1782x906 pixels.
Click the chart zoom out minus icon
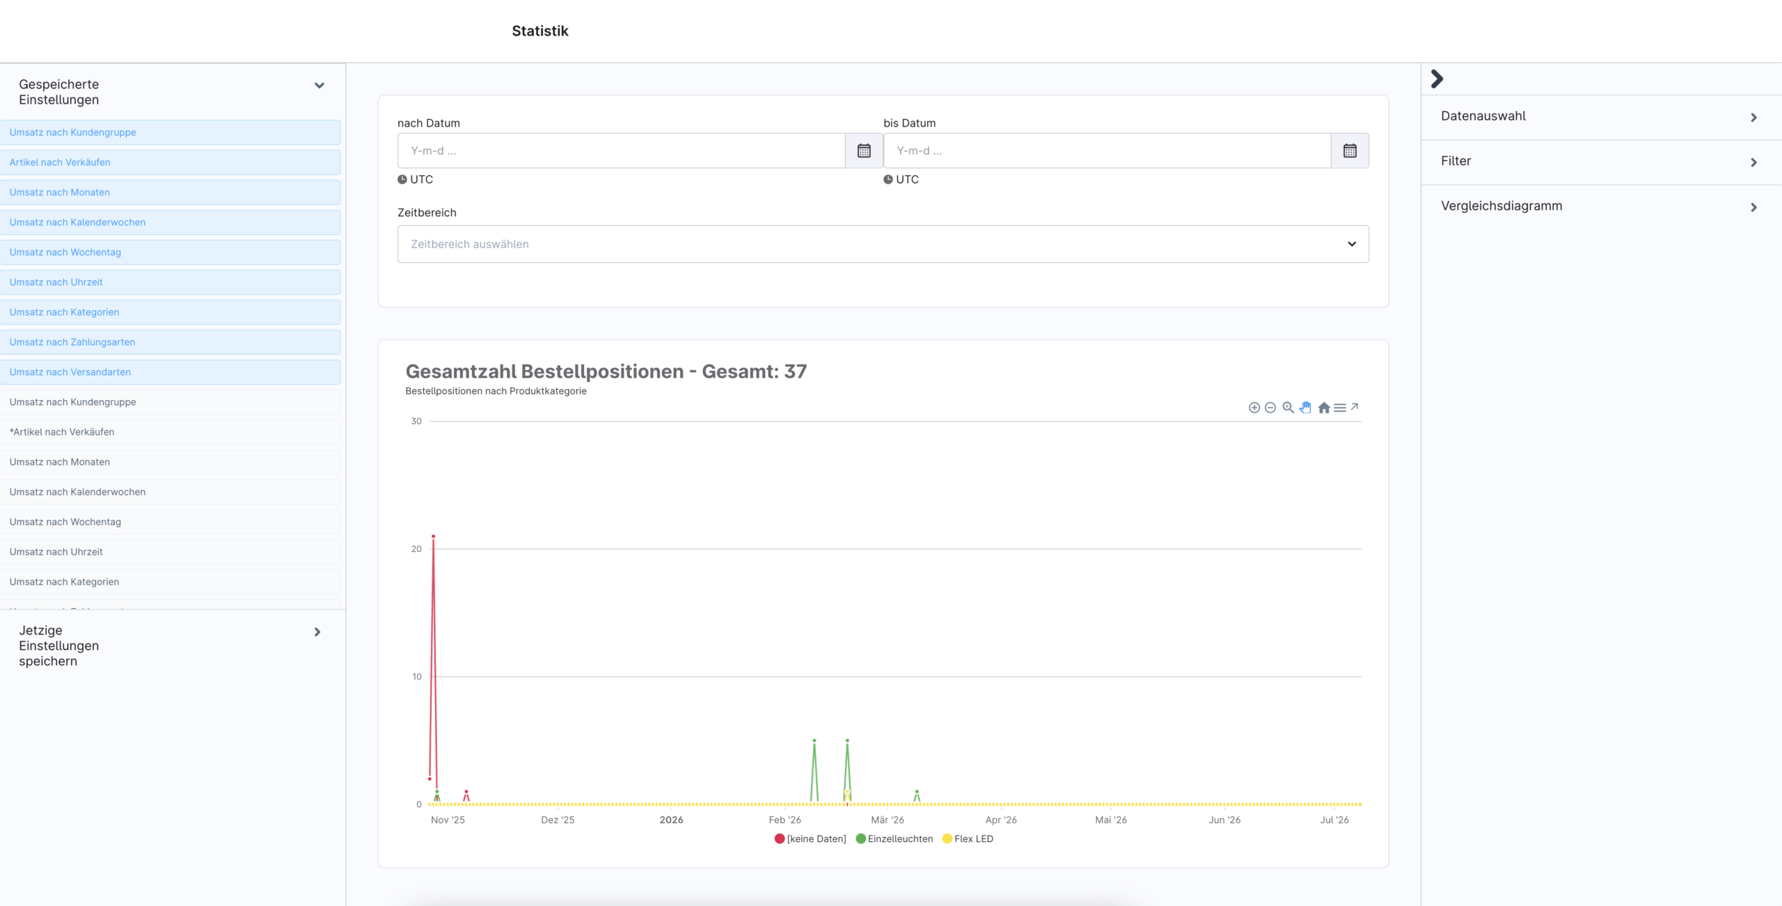coord(1270,408)
